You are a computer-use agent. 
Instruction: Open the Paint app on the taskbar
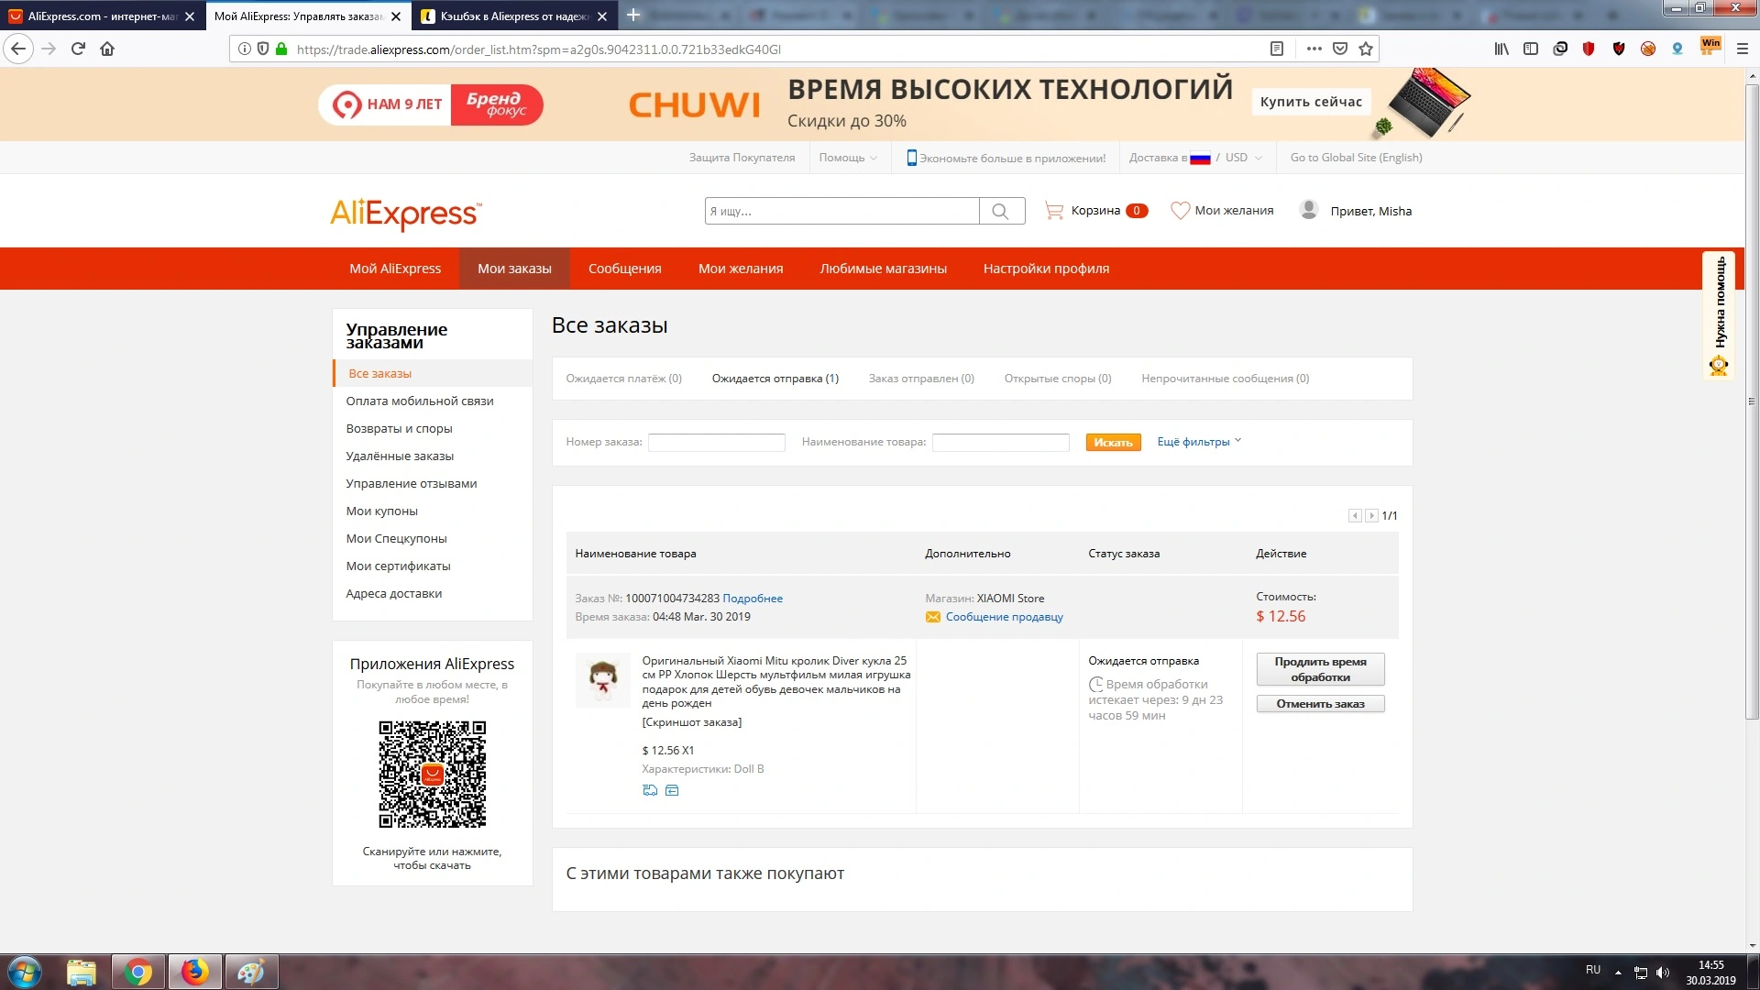point(251,972)
